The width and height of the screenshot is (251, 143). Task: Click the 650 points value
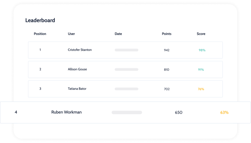point(178,113)
